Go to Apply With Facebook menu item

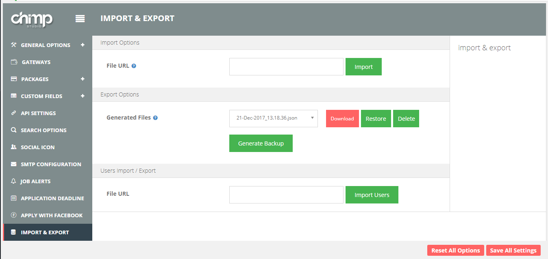pyautogui.click(x=52, y=215)
